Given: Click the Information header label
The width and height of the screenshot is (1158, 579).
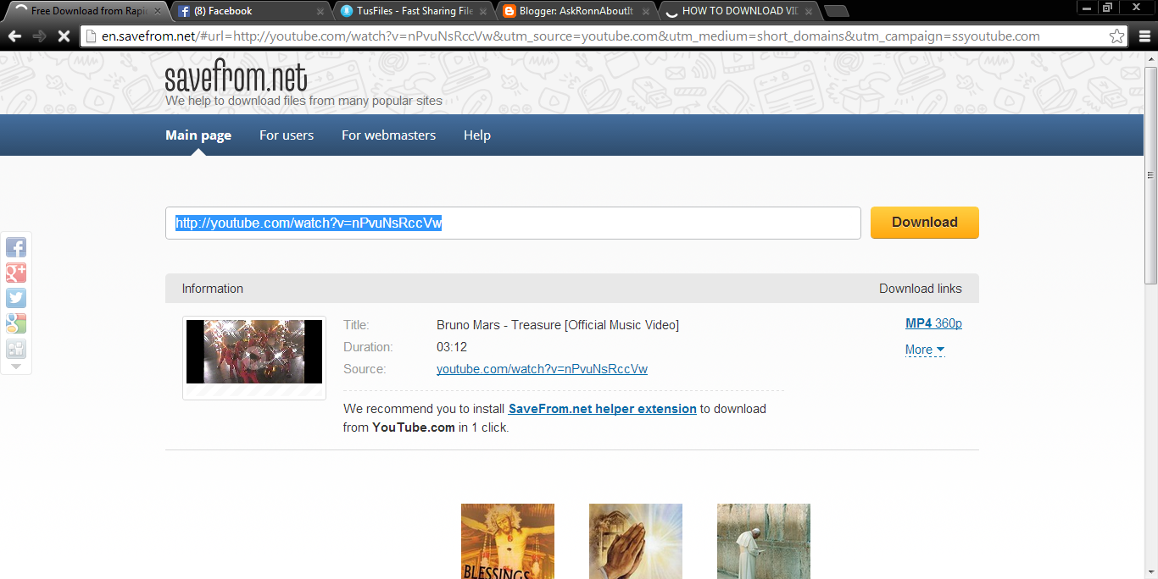Looking at the screenshot, I should (x=213, y=289).
